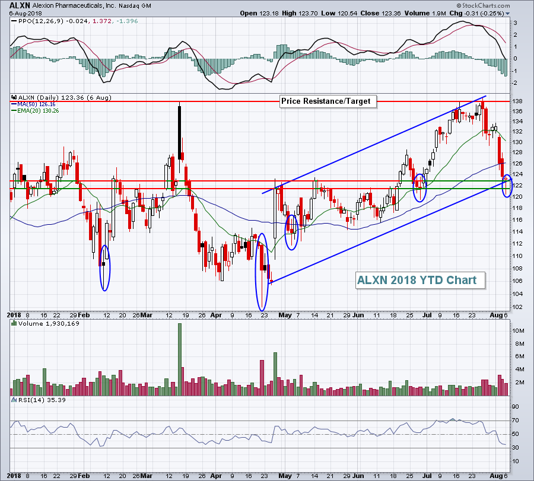Viewport: 534px width, 481px height.
Task: Click the black PPO line marker in legend
Action: coord(14,21)
